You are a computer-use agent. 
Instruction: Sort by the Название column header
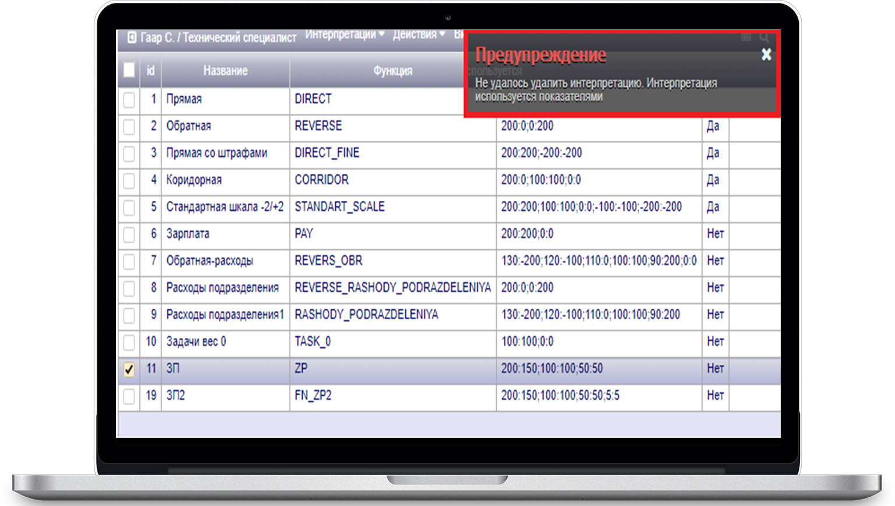pos(225,71)
